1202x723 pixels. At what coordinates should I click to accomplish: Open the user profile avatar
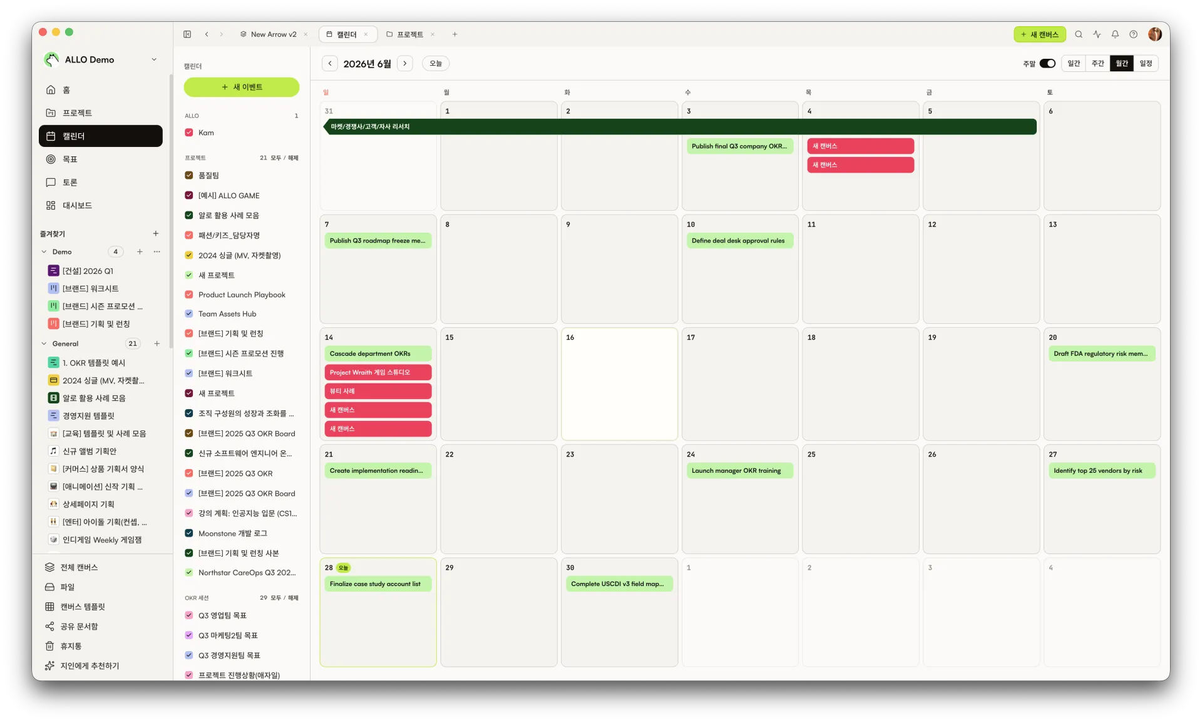(x=1155, y=34)
